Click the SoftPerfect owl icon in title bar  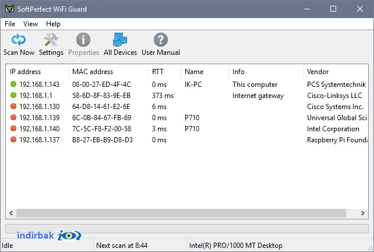(x=9, y=9)
